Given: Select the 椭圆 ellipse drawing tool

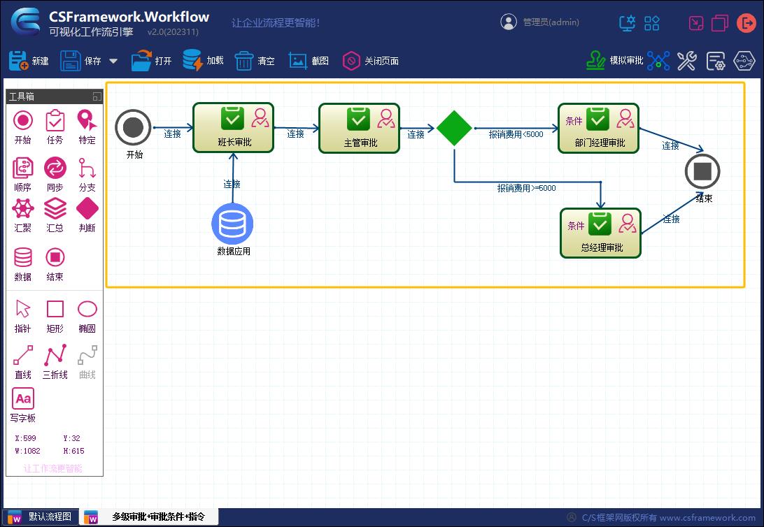Looking at the screenshot, I should coord(87,309).
